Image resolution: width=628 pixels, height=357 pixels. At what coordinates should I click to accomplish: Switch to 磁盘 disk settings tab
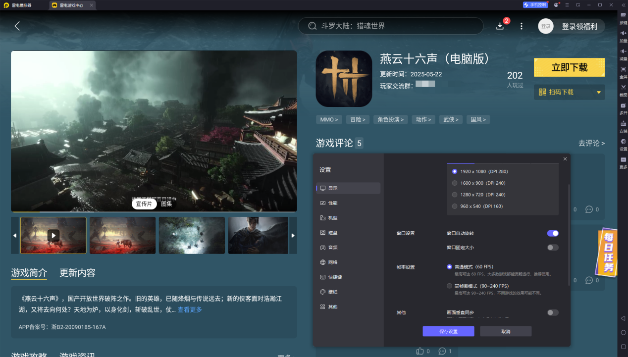348,233
